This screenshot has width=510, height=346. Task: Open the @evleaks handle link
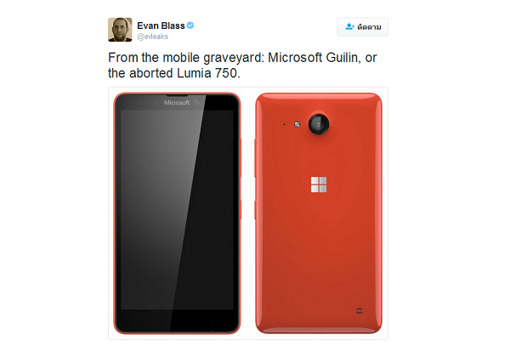pos(152,37)
